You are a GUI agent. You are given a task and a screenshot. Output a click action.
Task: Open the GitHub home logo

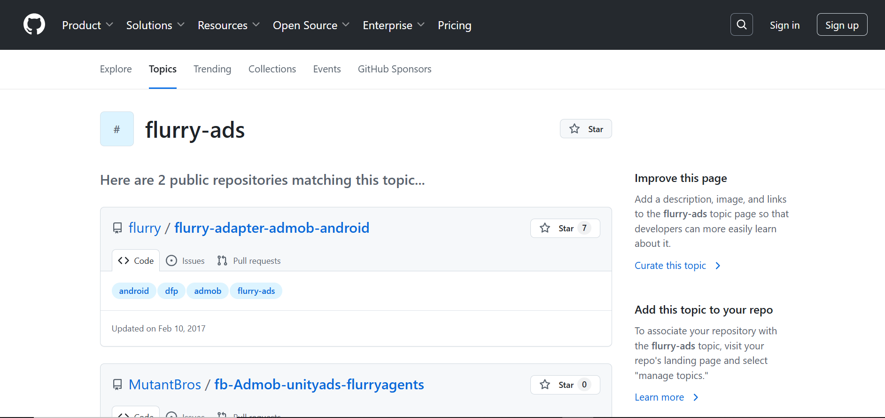pyautogui.click(x=34, y=24)
